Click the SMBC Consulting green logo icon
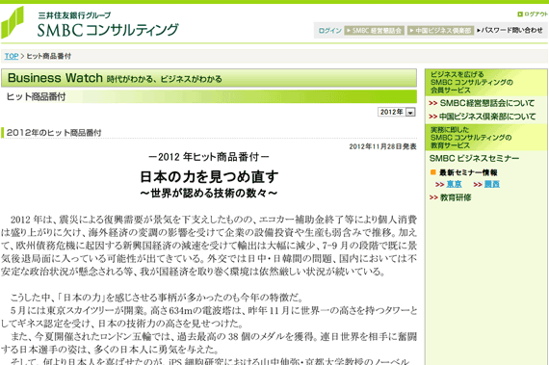Image resolution: width=549 pixels, height=365 pixels. pos(13,22)
